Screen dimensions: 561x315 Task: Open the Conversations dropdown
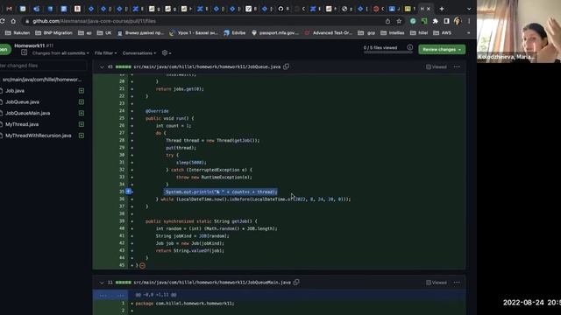pos(139,53)
